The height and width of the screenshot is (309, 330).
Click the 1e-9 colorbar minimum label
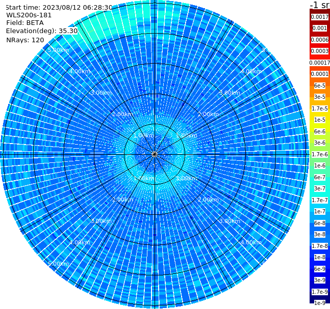pyautogui.click(x=320, y=303)
